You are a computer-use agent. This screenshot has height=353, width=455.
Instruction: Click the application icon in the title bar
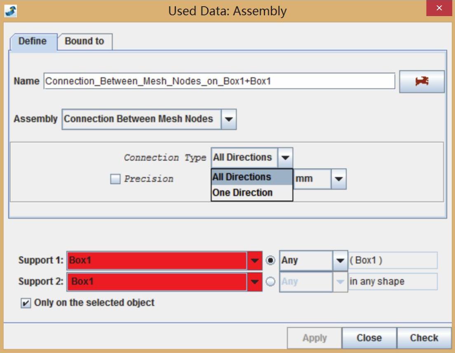coord(11,11)
